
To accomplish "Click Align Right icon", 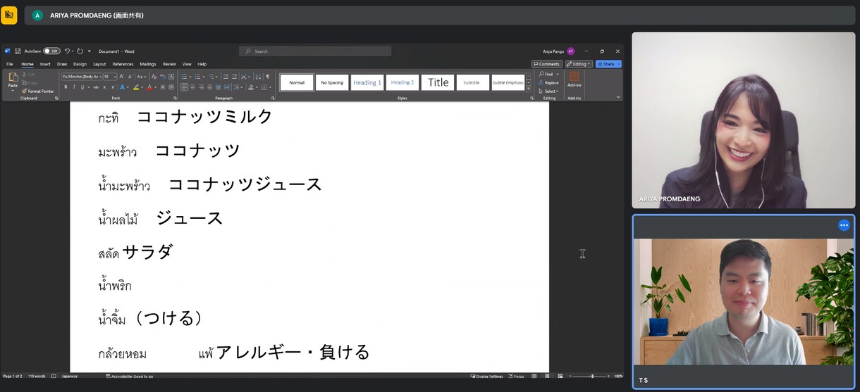I will 202,87.
